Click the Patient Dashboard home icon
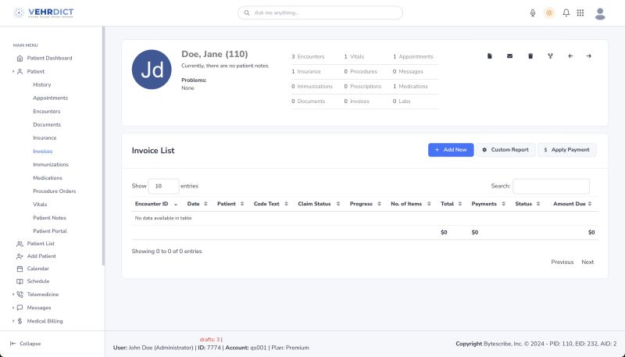The image size is (625, 357). click(x=20, y=58)
